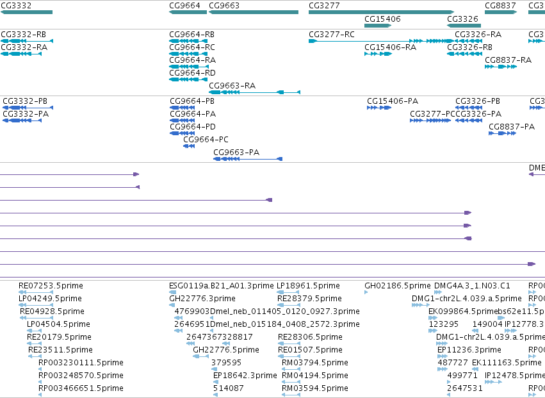Click EST label EK099864.5prime
This screenshot has width=545, height=398.
462,311
